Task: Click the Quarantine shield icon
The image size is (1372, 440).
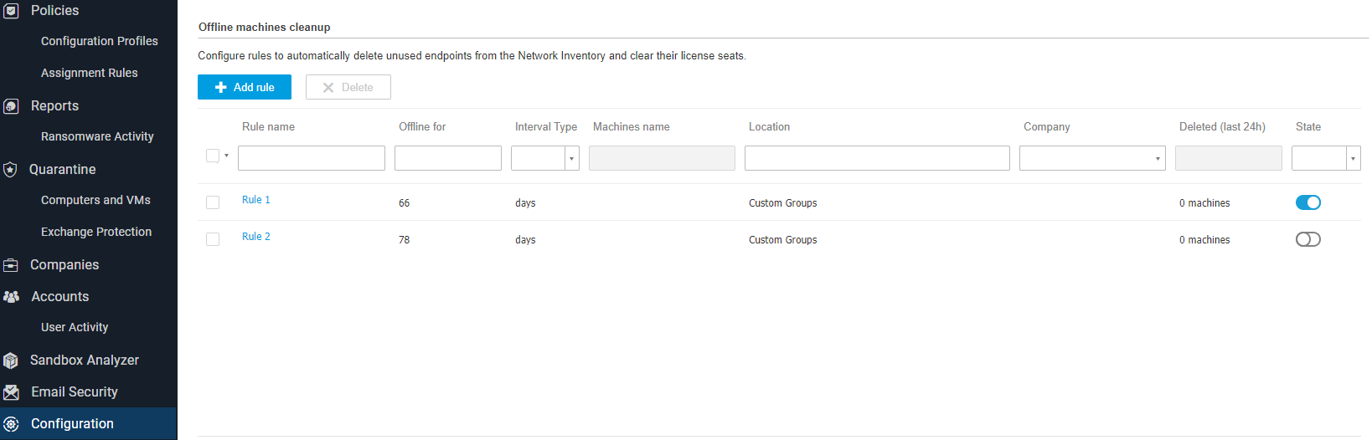Action: coord(11,170)
